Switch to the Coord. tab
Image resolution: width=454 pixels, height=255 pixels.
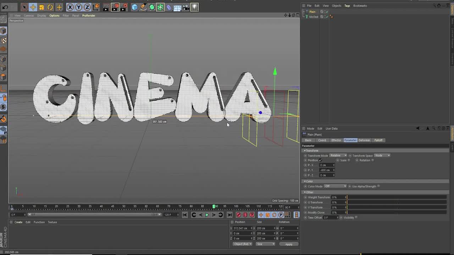pos(322,140)
